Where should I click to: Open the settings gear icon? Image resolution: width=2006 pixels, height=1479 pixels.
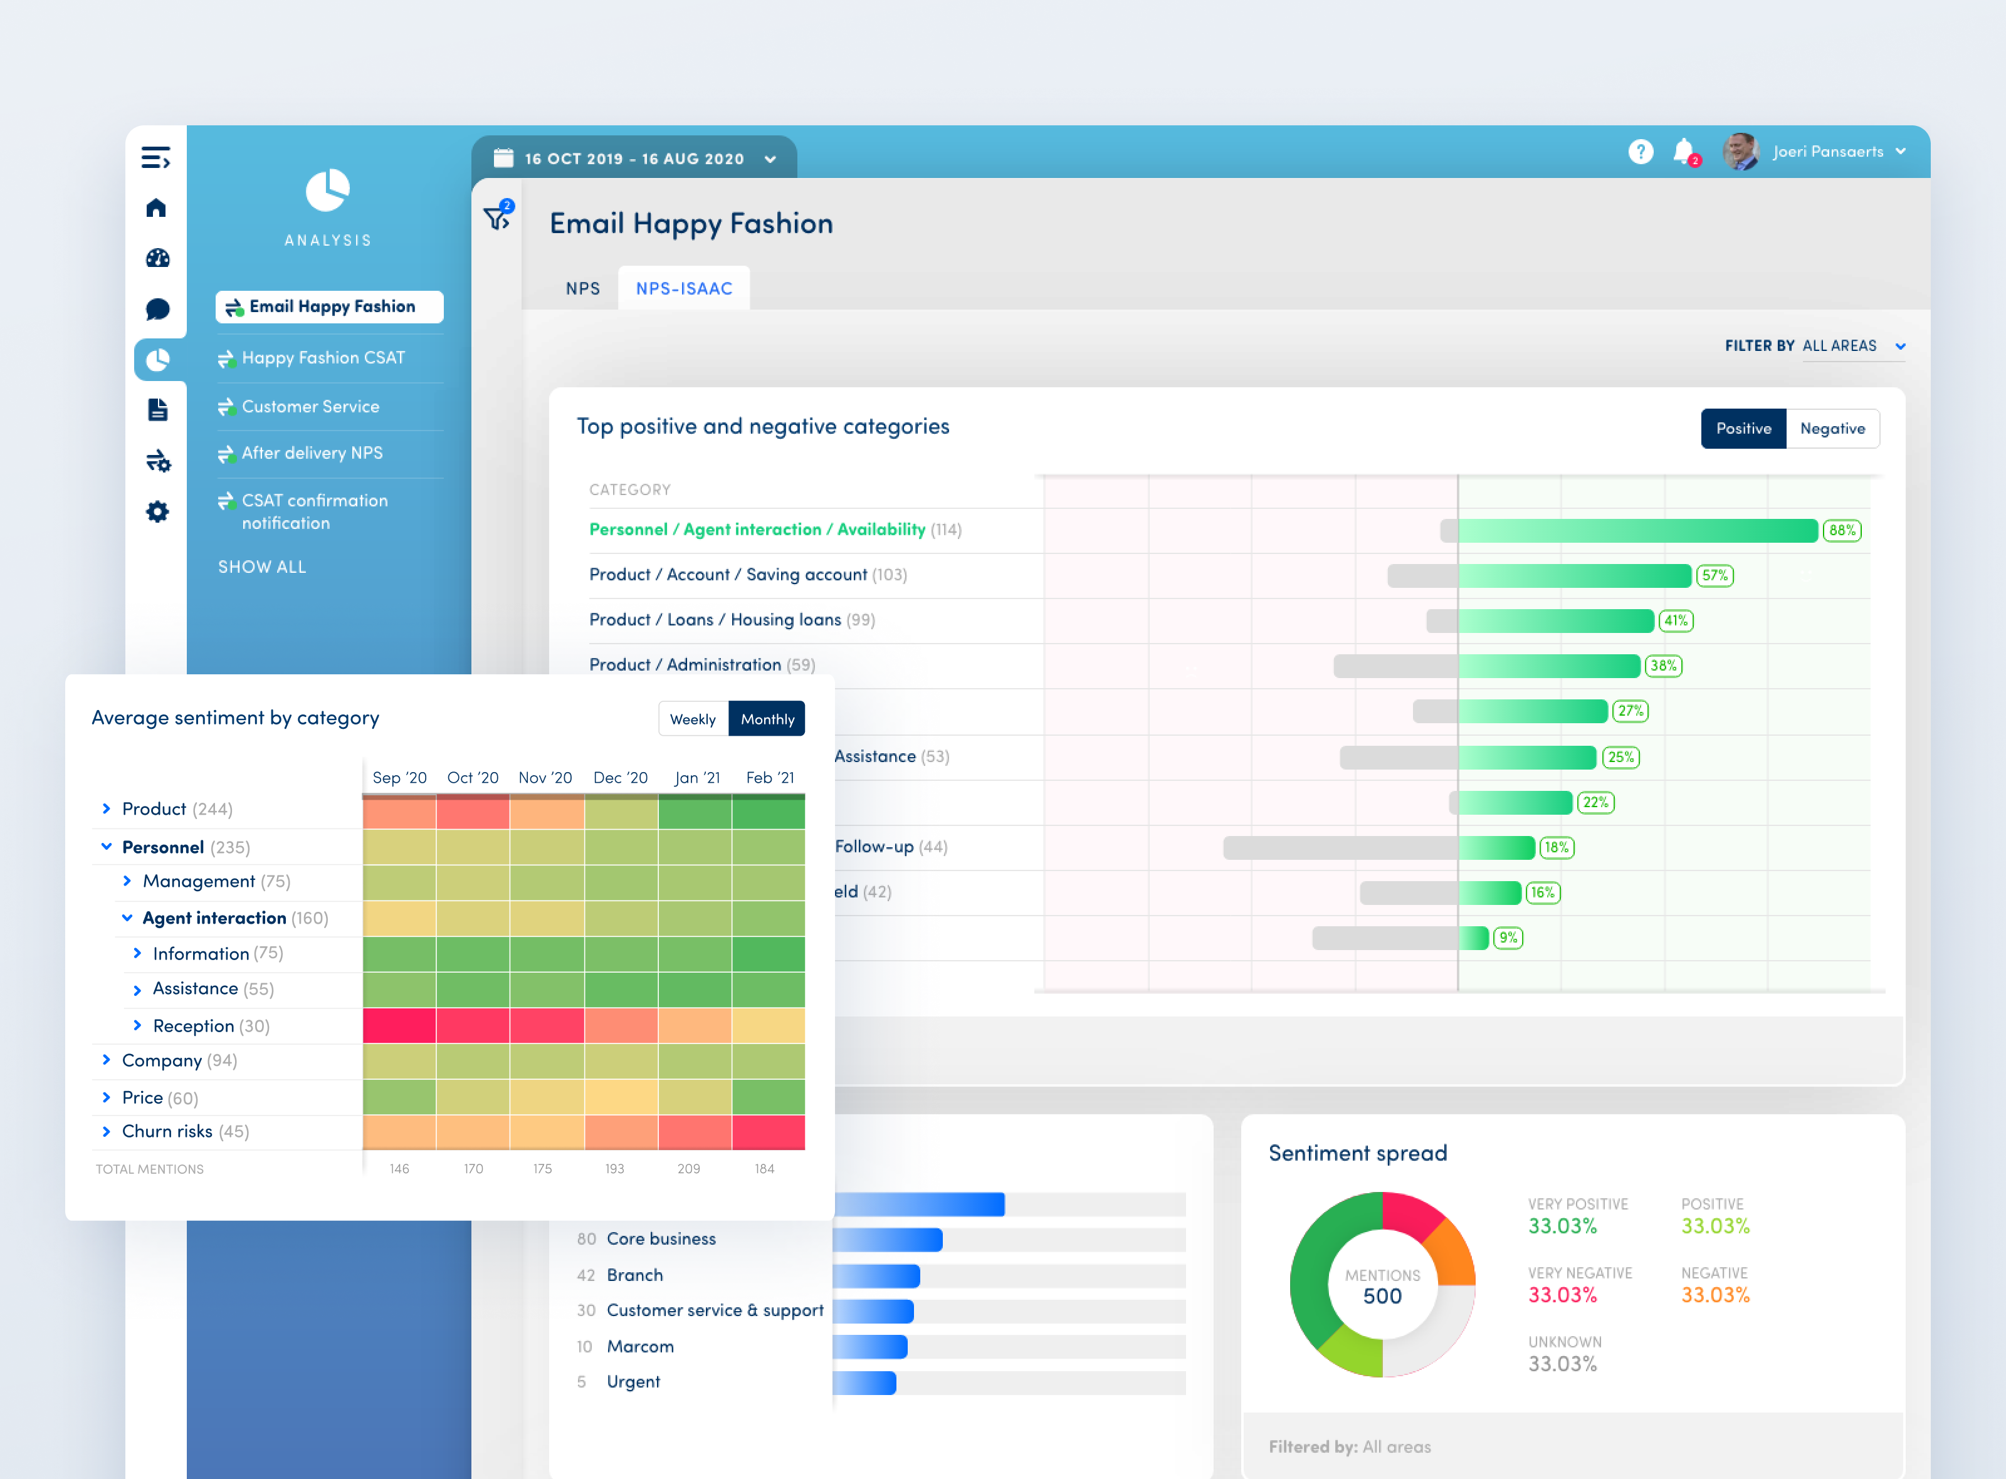point(157,511)
